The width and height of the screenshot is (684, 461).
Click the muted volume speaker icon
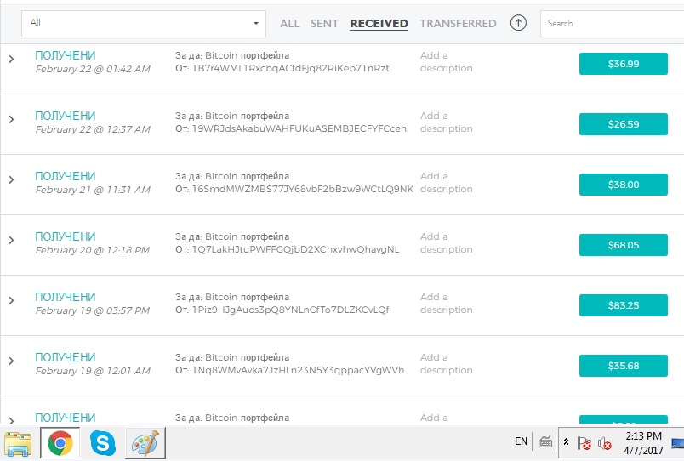pos(605,443)
